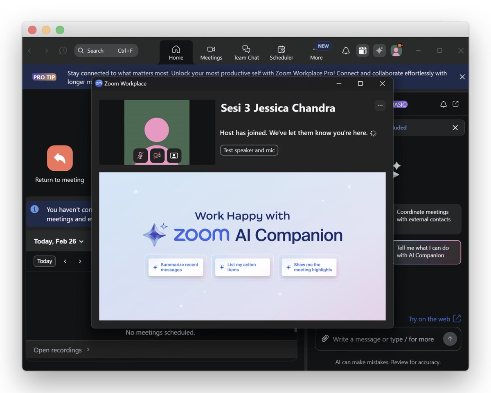Image resolution: width=491 pixels, height=393 pixels.
Task: Click Test speaker and mic button
Action: (x=249, y=150)
